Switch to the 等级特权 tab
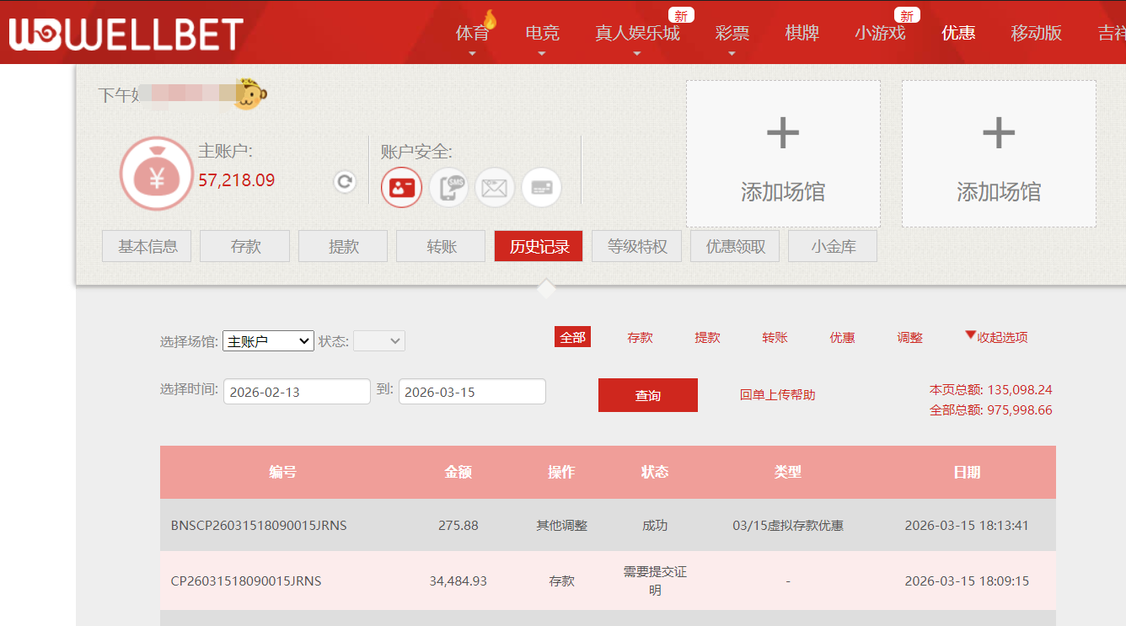This screenshot has width=1126, height=626. pos(636,245)
